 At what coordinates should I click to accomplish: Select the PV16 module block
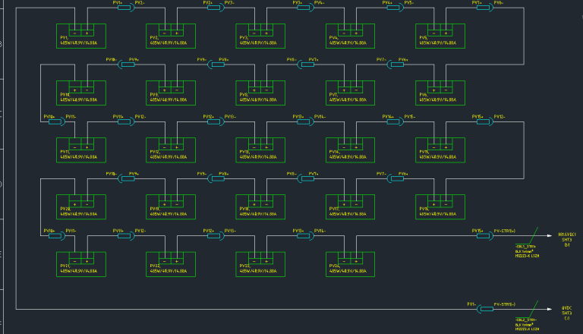click(x=440, y=207)
